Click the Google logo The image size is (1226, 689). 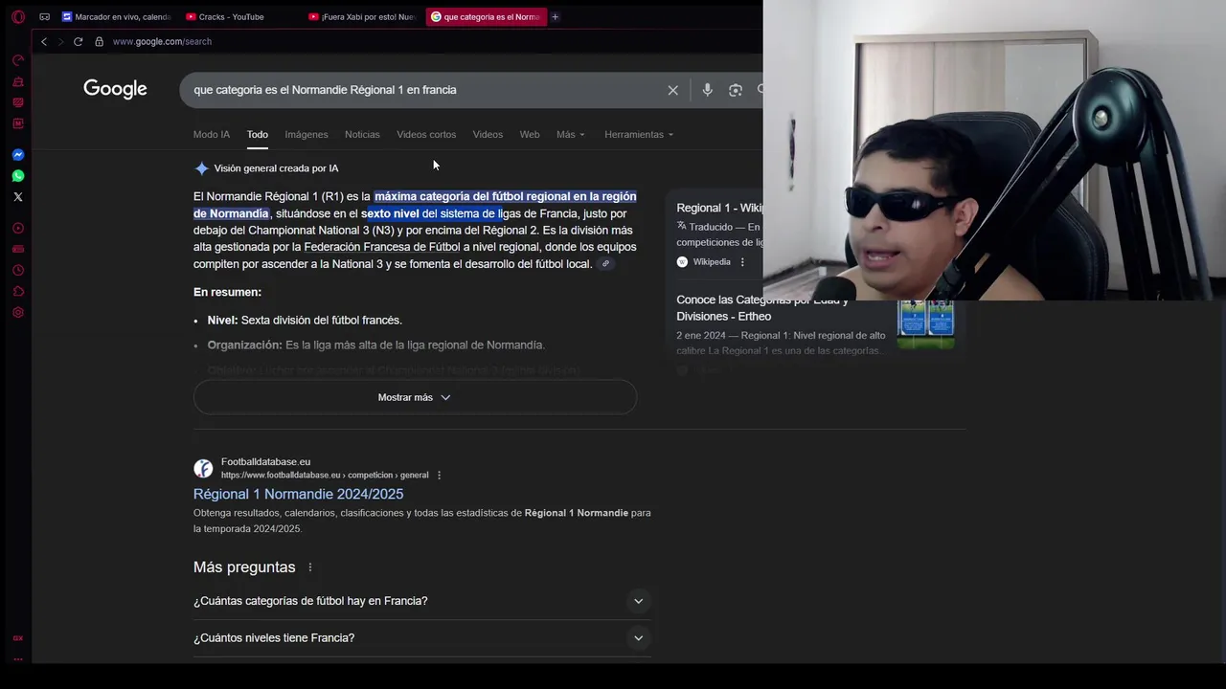(x=115, y=89)
